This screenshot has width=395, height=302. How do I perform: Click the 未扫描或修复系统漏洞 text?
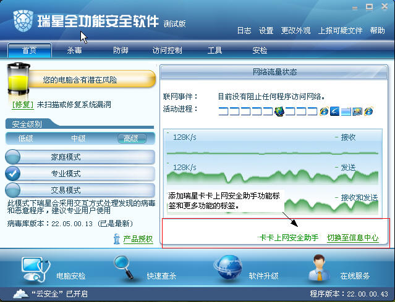(74, 105)
